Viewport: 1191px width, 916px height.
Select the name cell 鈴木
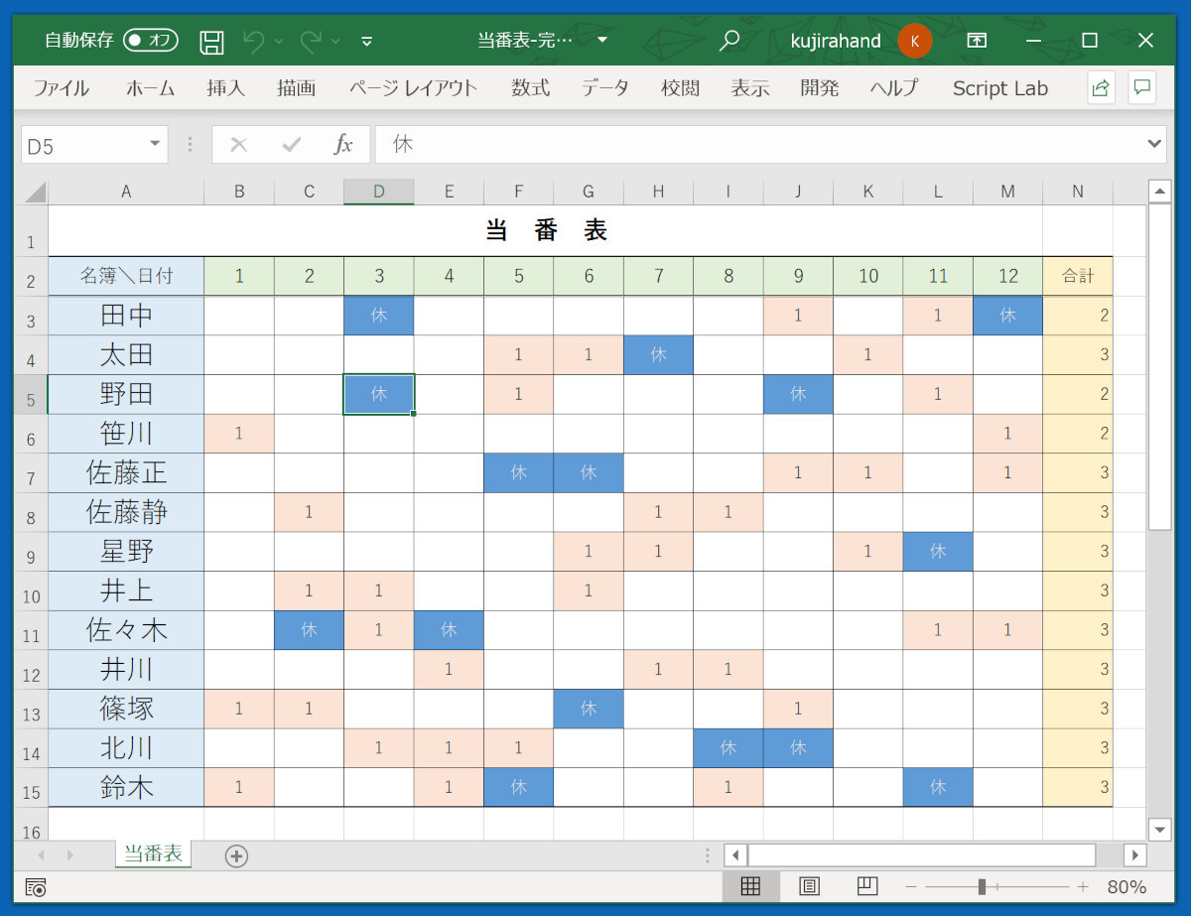pos(126,788)
